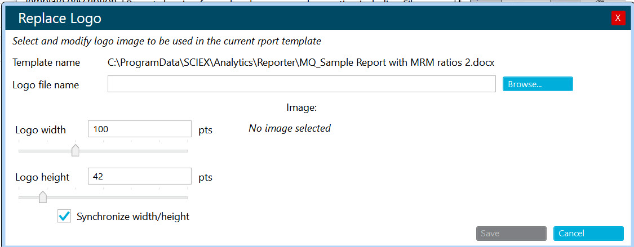Click right end of Logo height slider track
The width and height of the screenshot is (634, 247).
[186, 197]
